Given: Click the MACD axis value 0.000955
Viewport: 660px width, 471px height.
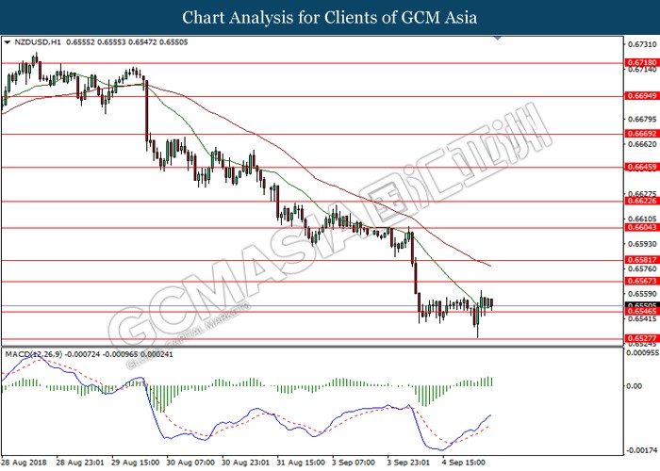Looking at the screenshot, I should 643,353.
